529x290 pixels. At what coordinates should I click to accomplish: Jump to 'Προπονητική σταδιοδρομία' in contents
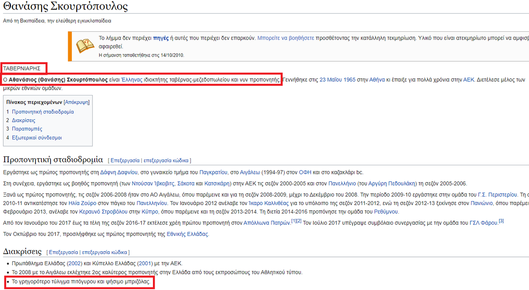pyautogui.click(x=43, y=112)
